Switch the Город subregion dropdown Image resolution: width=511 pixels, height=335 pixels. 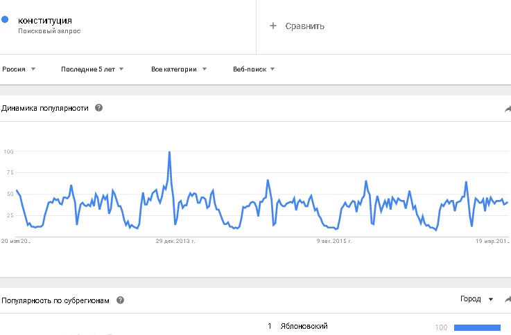477,300
